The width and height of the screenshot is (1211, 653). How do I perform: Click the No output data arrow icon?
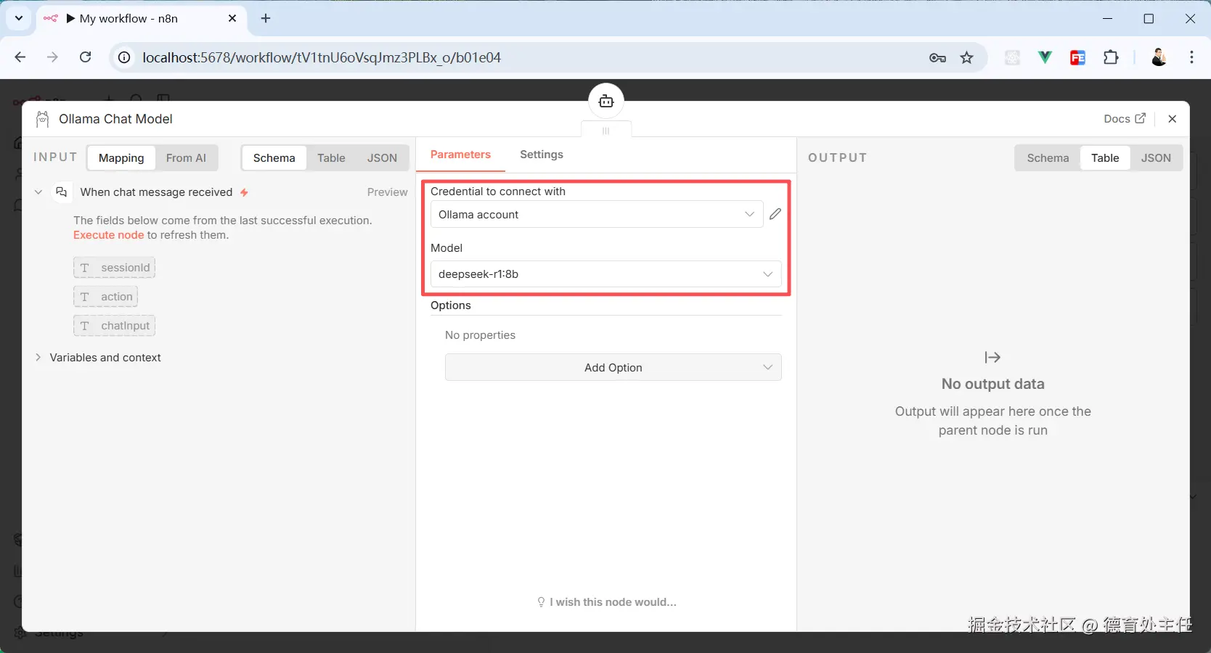coord(992,357)
